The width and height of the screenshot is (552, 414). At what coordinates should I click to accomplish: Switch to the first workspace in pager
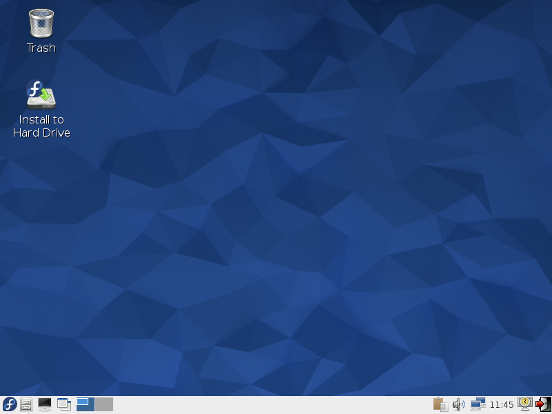[x=86, y=404]
